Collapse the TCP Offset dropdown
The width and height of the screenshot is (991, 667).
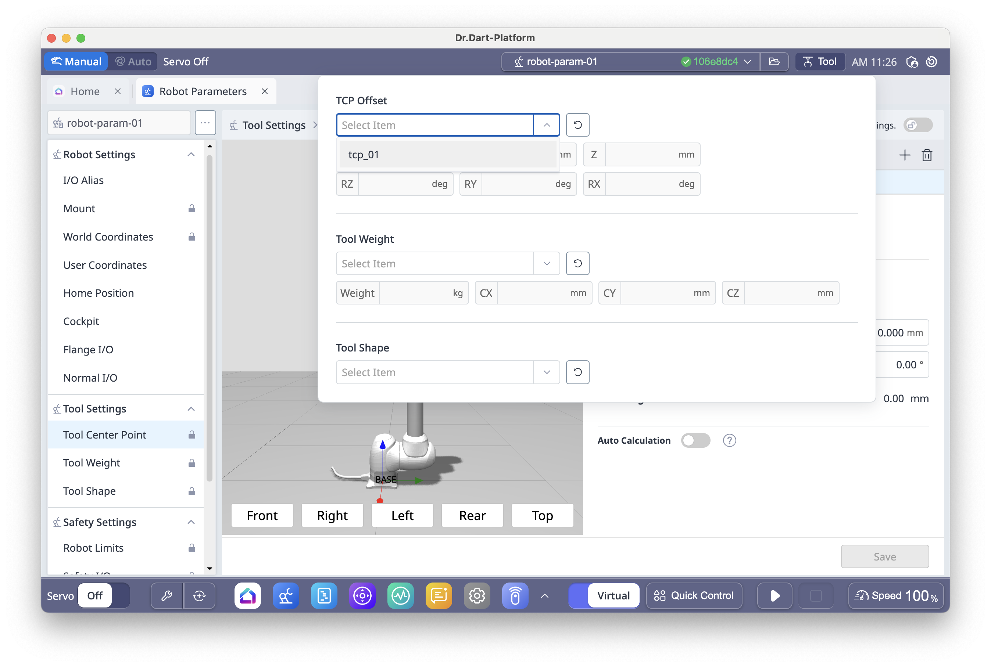click(547, 125)
